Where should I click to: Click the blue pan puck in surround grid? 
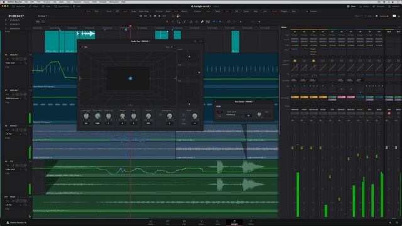(x=130, y=78)
